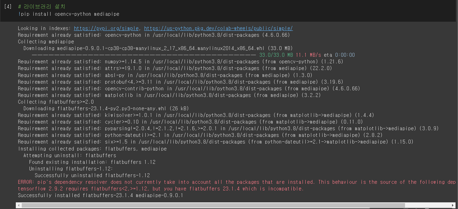Click the horizontal scrollbar thumb

(x=213, y=205)
